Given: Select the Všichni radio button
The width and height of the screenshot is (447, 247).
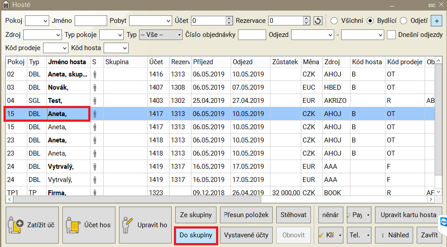Looking at the screenshot, I should tap(334, 21).
